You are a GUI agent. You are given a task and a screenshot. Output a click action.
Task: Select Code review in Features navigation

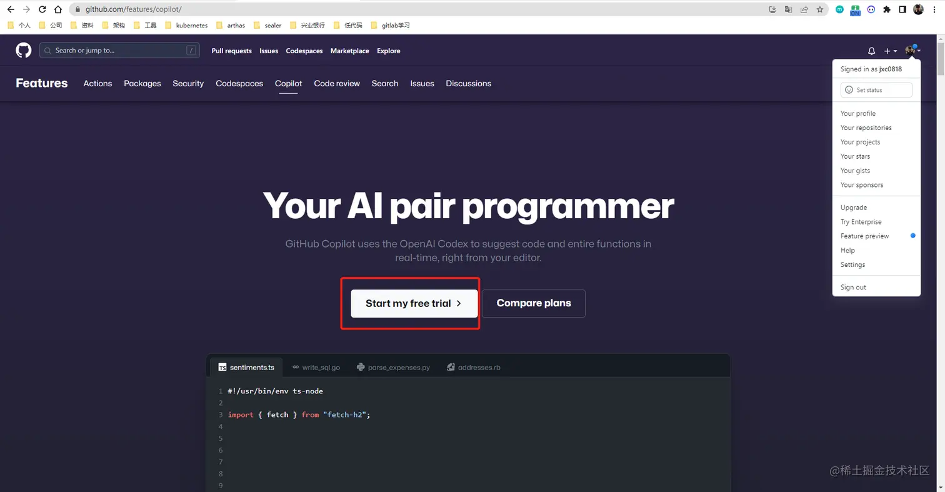(337, 83)
